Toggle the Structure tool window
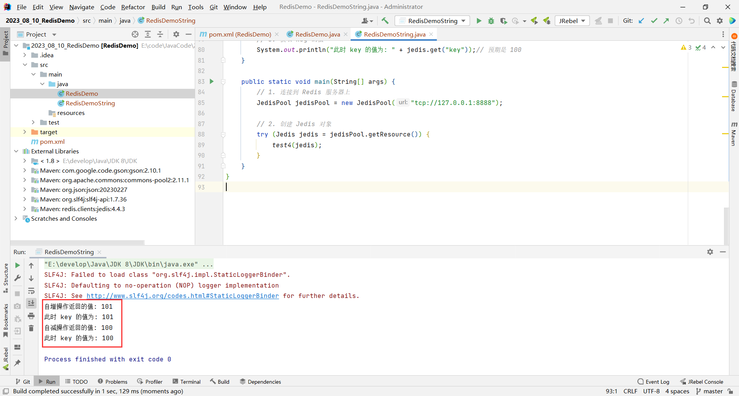 5,278
